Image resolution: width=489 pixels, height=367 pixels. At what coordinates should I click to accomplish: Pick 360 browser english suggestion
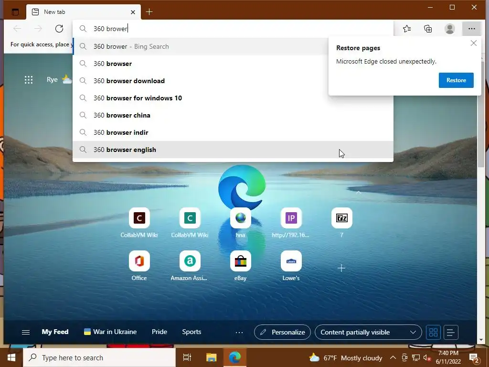[233, 150]
